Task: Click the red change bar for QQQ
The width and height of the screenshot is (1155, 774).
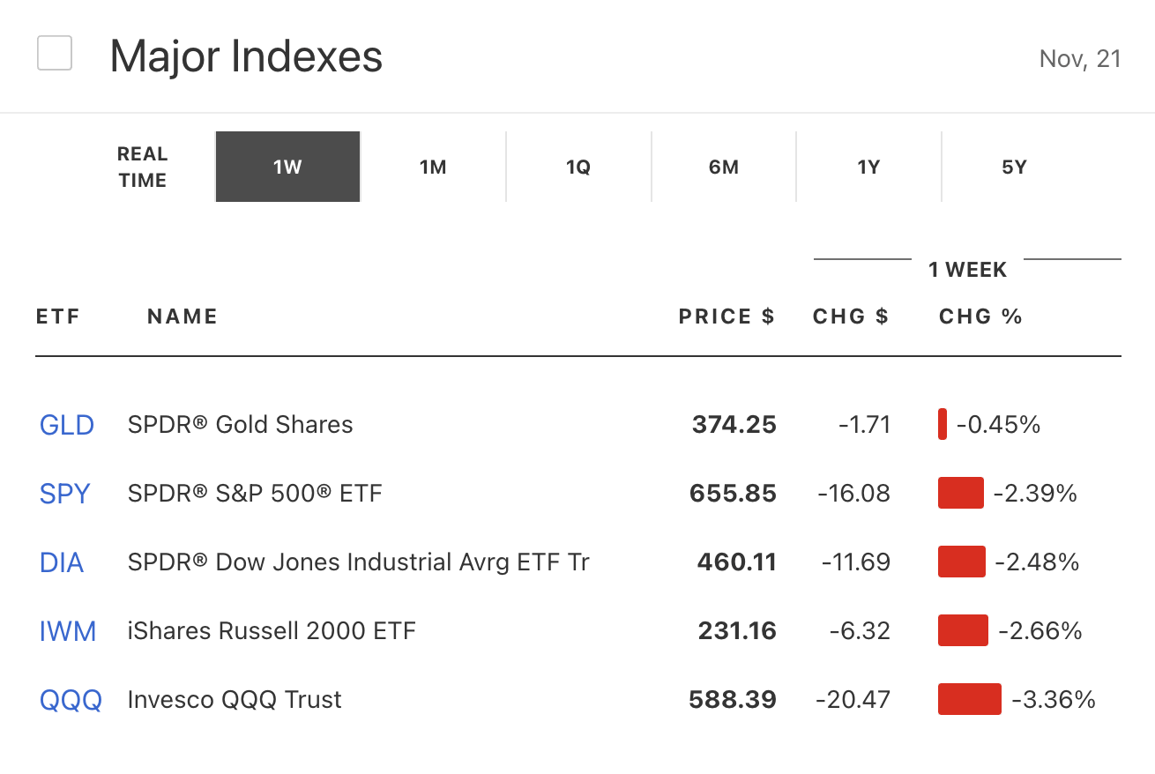Action: click(969, 699)
